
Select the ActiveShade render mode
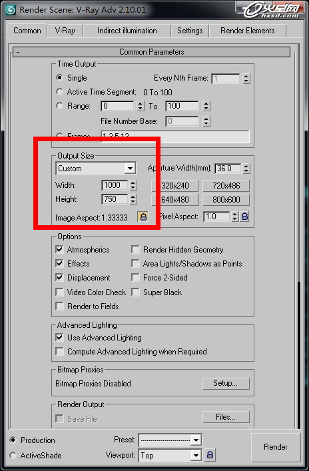[13, 456]
